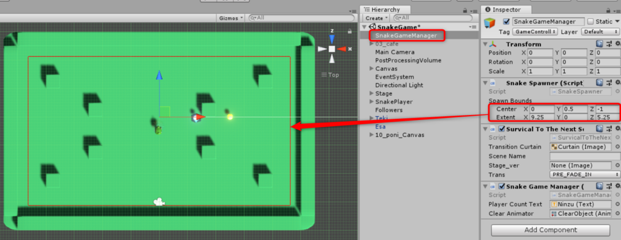Open Snake Game Manager preset icon
Screen dimensions: 621x240
pos(609,186)
